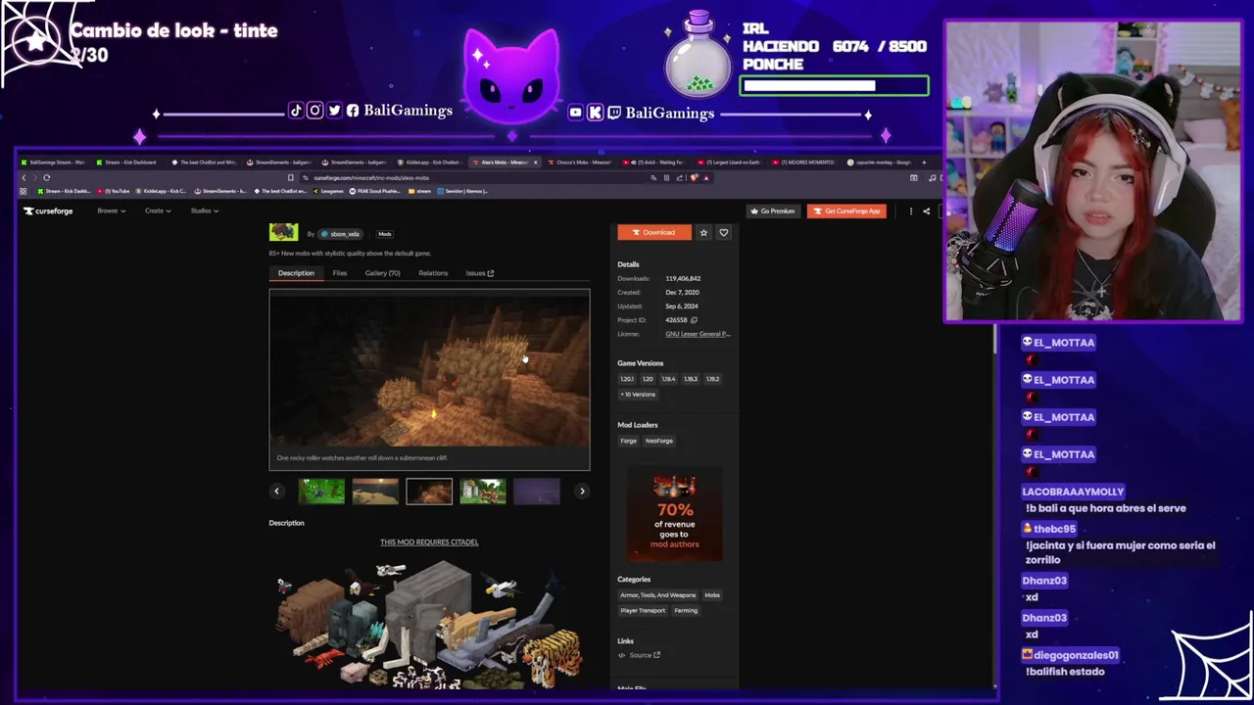Open the Studios dropdown menu
The width and height of the screenshot is (1254, 705).
(x=204, y=211)
